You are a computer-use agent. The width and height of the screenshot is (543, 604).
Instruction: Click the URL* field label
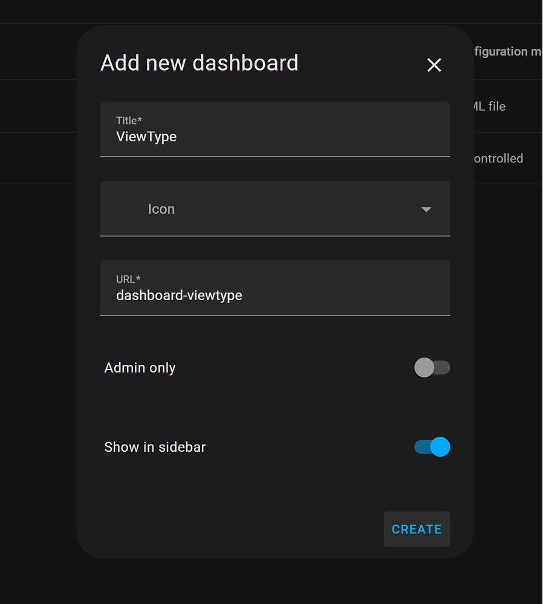coord(128,279)
